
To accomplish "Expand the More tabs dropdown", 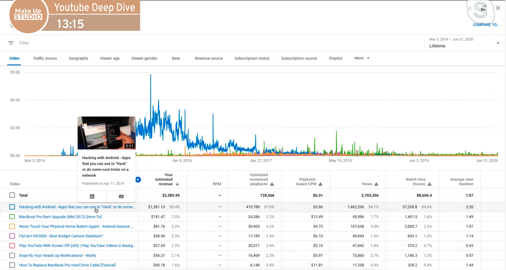I will click(362, 58).
